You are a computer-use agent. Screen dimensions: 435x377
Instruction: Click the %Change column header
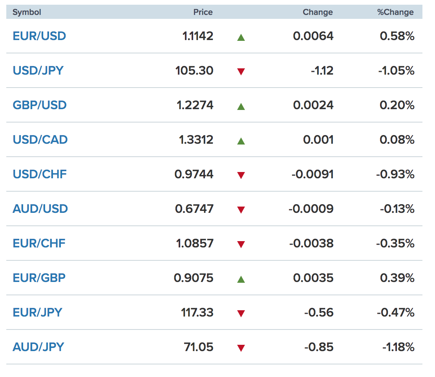point(395,12)
